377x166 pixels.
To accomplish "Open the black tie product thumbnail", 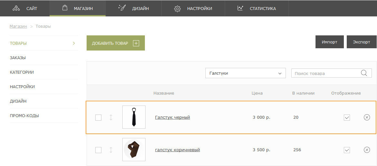I will click(x=134, y=117).
